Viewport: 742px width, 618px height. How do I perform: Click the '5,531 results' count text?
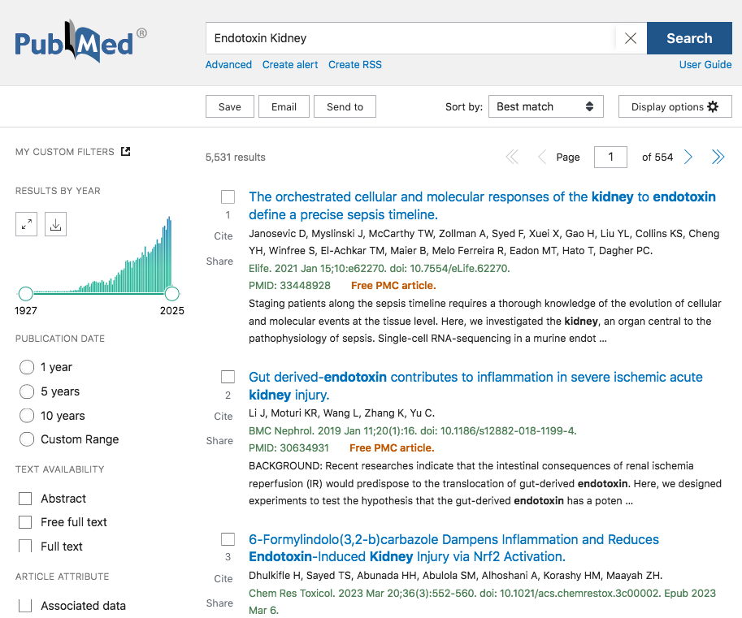(235, 157)
